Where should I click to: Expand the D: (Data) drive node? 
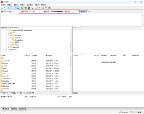6,50
